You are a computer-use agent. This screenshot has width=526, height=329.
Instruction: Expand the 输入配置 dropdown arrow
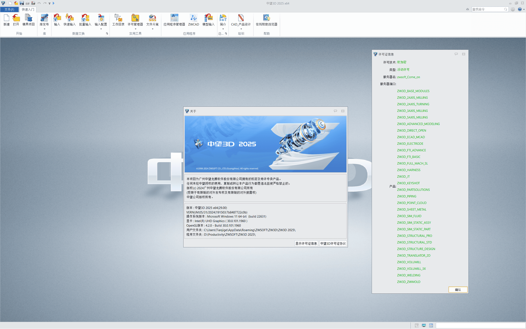point(101,29)
